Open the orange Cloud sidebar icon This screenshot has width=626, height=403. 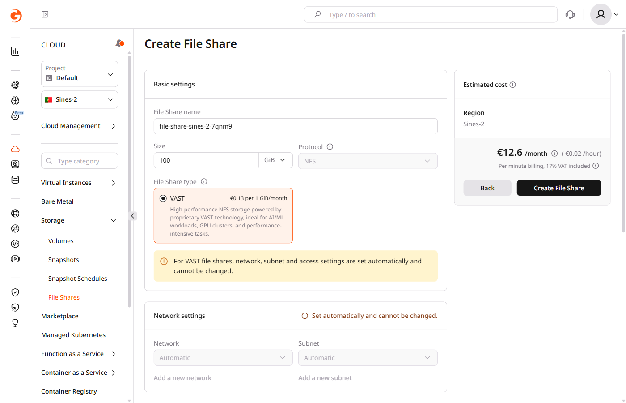coord(15,149)
